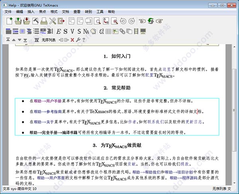Insert an image via picture icon

coord(116,31)
